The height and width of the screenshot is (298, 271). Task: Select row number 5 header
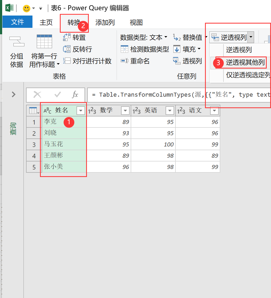tap(34, 167)
